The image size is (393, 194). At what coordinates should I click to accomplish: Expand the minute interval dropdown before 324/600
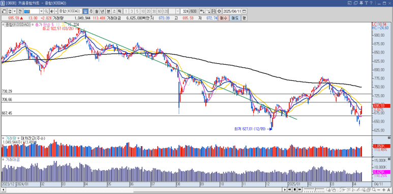[178, 11]
